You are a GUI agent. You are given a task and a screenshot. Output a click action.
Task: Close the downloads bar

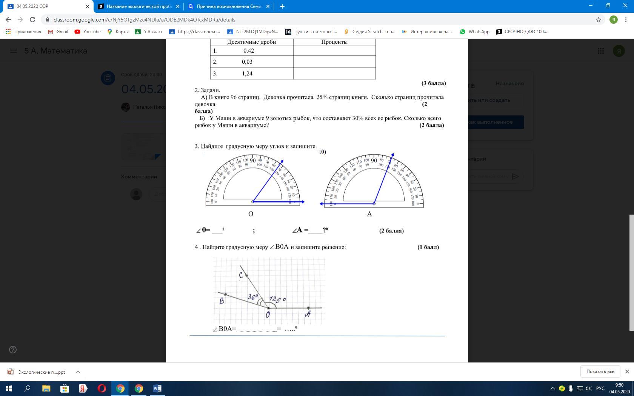627,371
